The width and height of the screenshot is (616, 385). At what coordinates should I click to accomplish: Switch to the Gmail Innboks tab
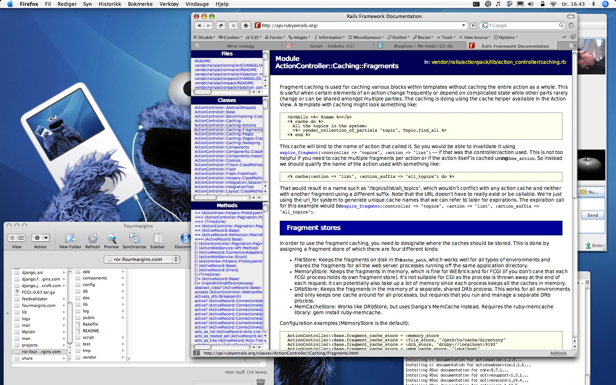click(328, 46)
